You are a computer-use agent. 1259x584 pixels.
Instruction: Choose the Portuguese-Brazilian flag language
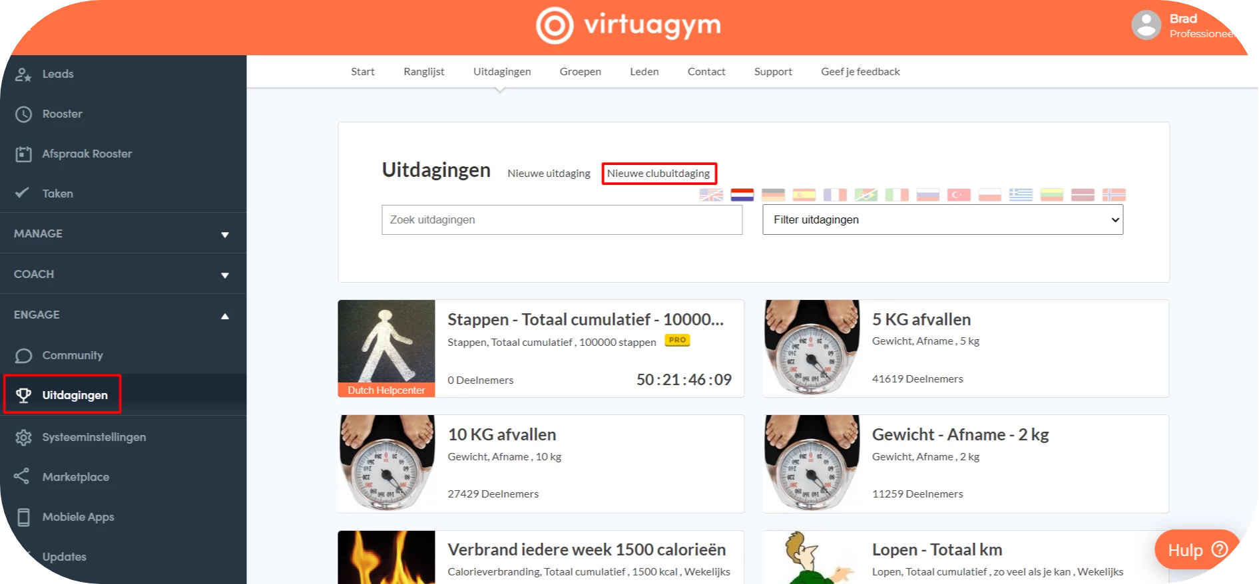tap(866, 195)
